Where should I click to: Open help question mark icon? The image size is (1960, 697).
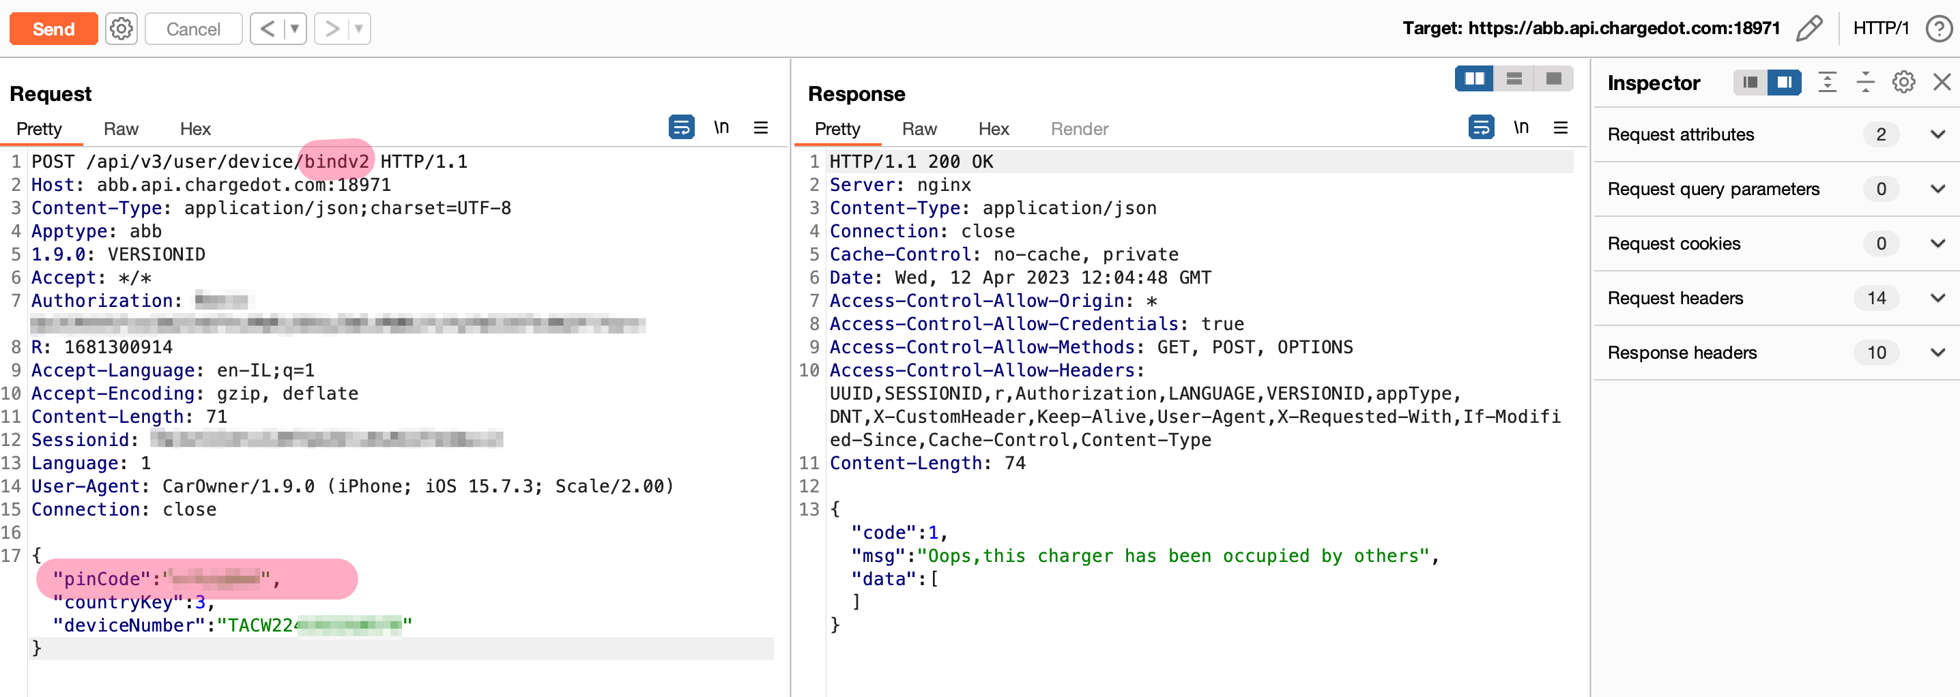pos(1938,29)
